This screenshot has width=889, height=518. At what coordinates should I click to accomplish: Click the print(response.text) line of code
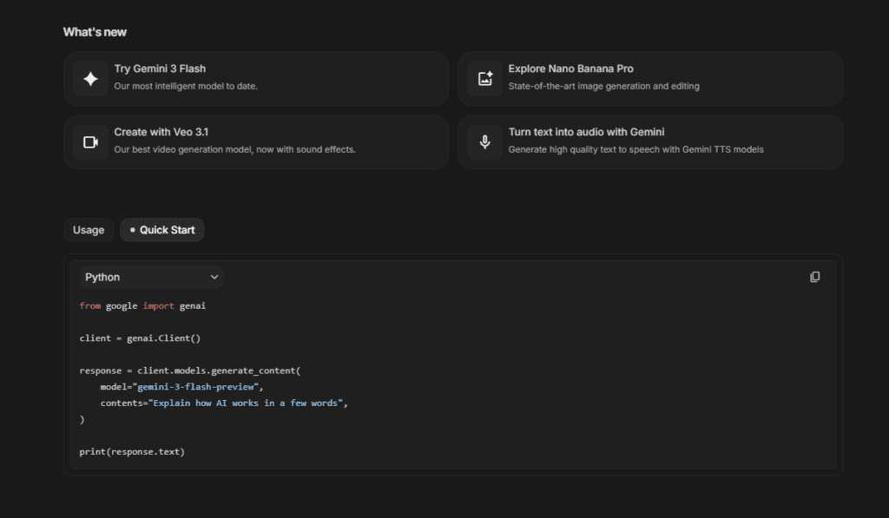(x=132, y=451)
